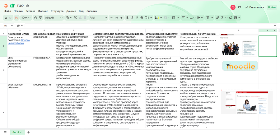Expand sum functions dropdown arrow
Screen dimensions: 280x135
coord(226,18)
